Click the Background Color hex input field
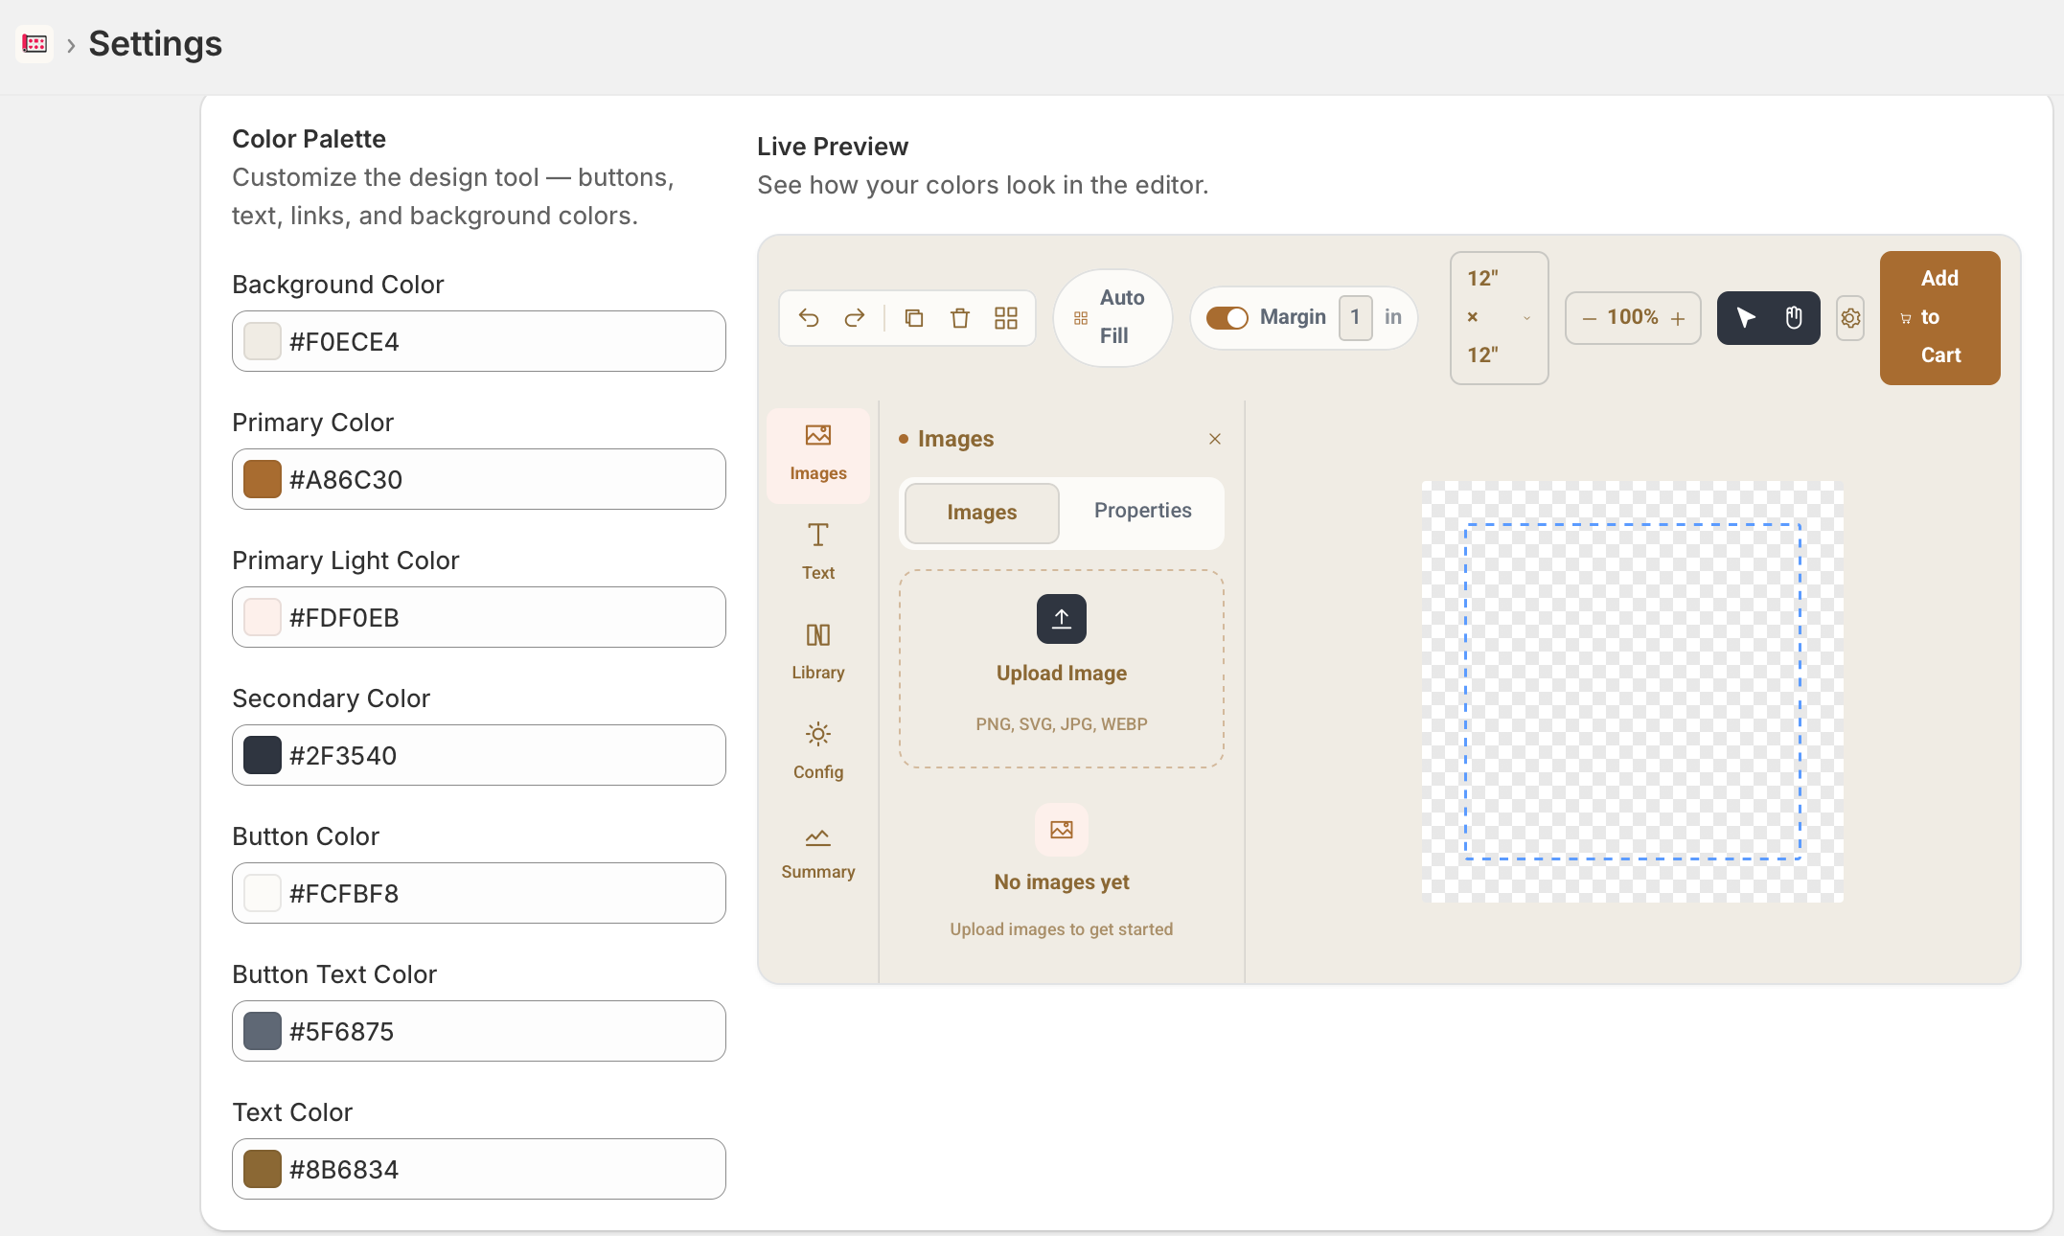 479,341
